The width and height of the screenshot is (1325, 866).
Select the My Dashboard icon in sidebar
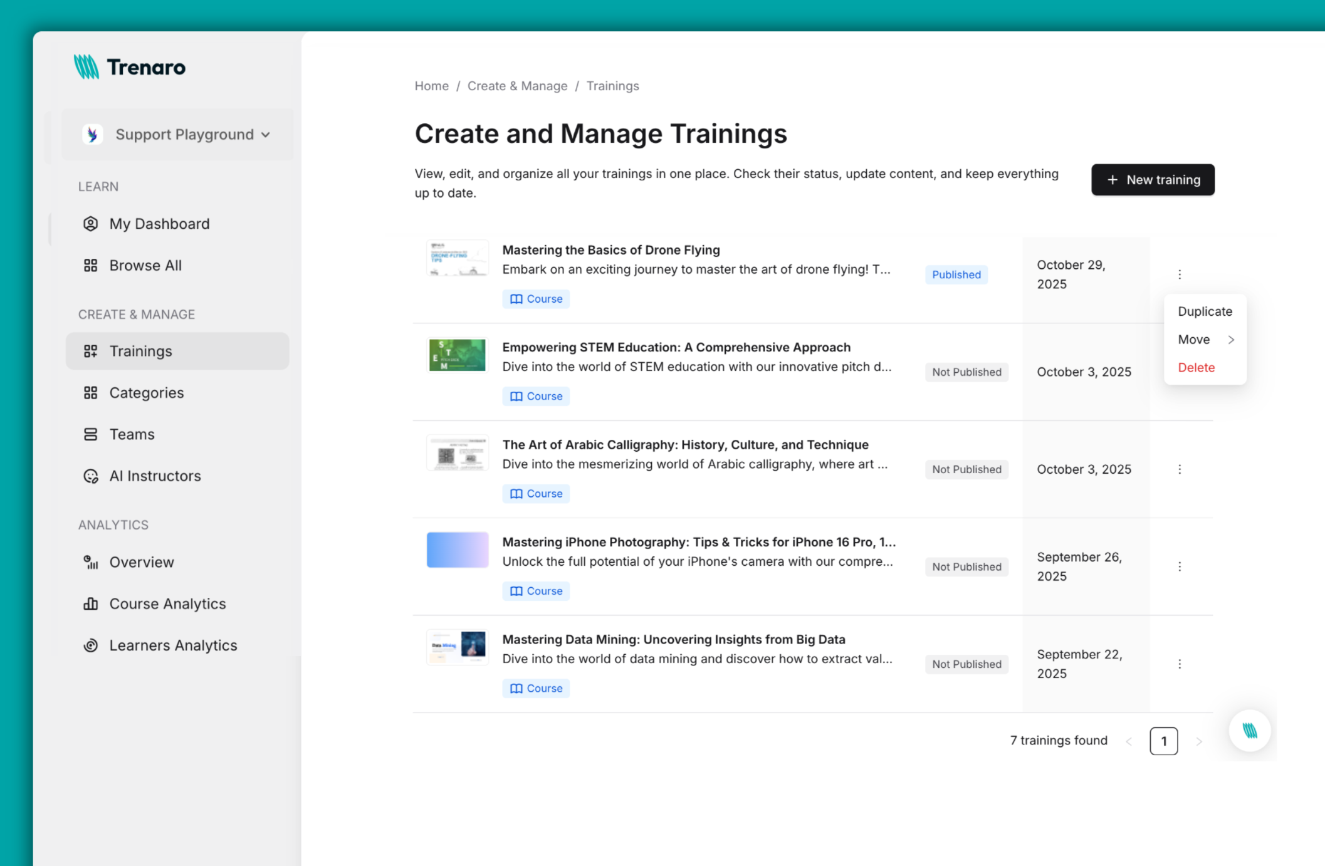pyautogui.click(x=92, y=224)
